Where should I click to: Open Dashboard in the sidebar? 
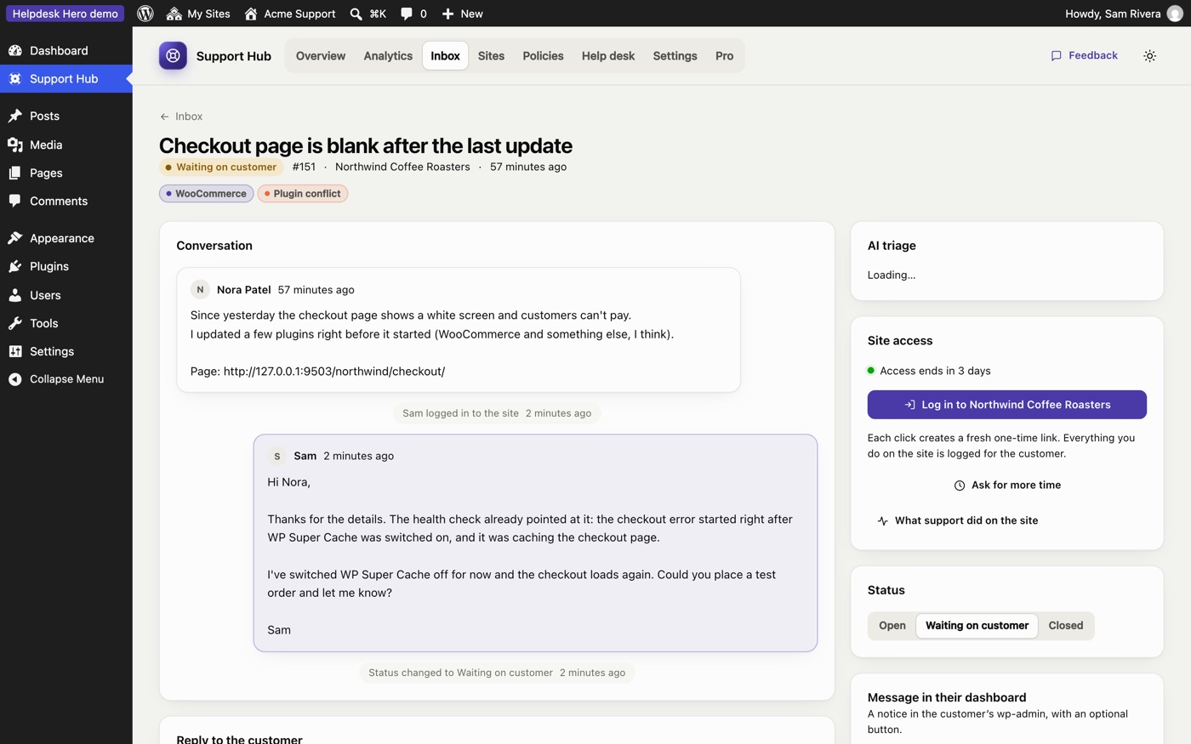pos(66,51)
